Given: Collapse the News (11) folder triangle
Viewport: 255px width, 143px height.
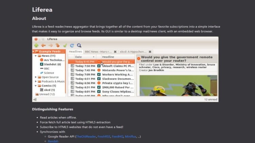Looking at the screenshot, I should (x=36, y=56).
